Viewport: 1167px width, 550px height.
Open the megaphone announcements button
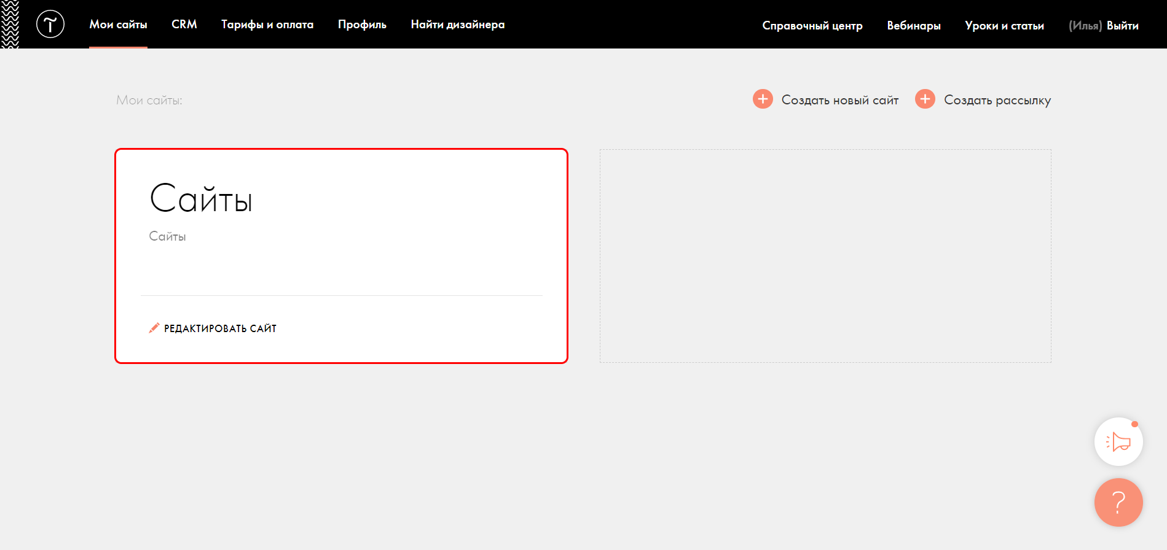1118,442
